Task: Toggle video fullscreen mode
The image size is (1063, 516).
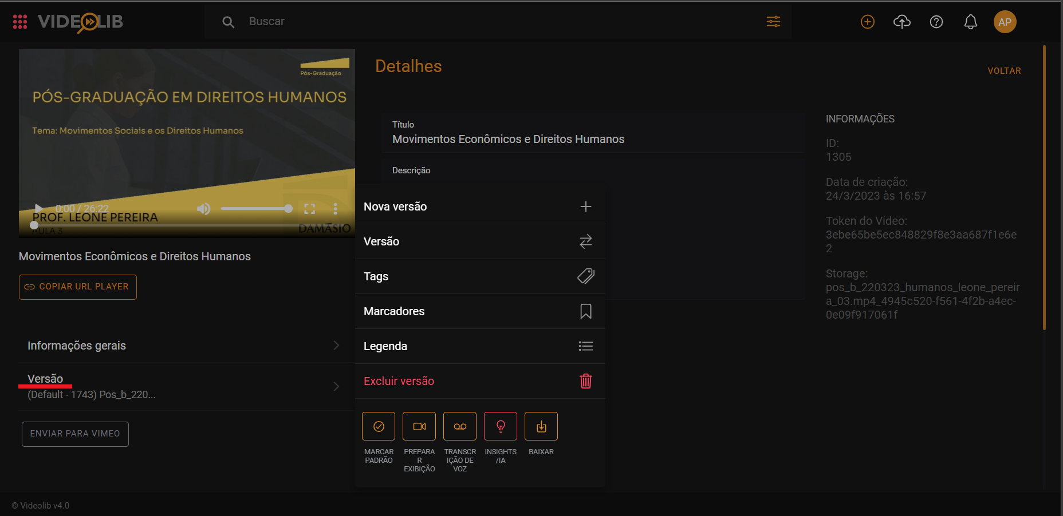Action: (x=310, y=209)
